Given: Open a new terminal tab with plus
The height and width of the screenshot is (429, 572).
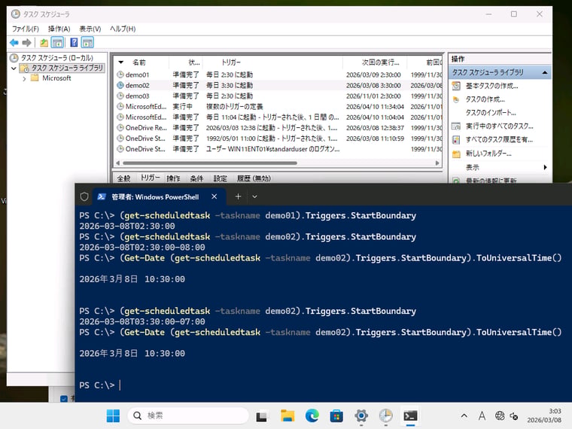Looking at the screenshot, I should 238,196.
